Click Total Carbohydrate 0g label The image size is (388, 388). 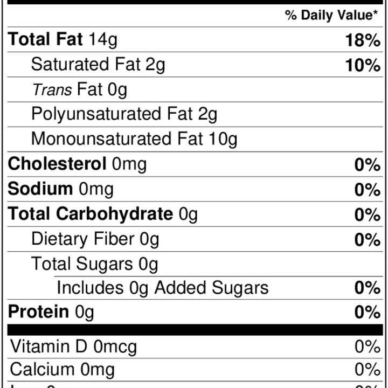103,214
